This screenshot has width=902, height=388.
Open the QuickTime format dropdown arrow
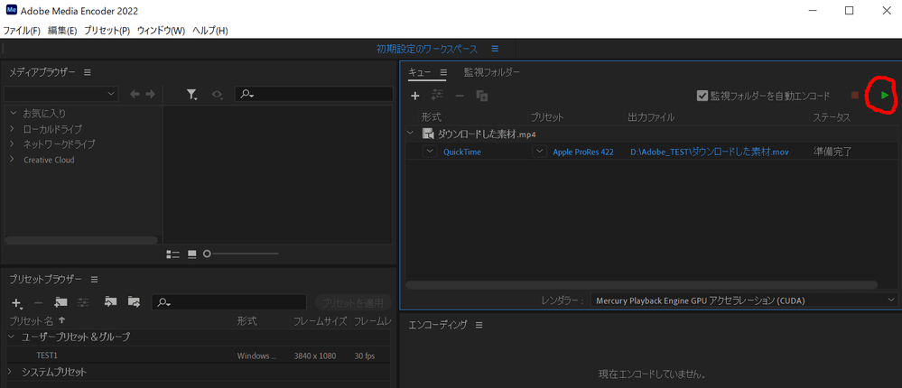430,152
